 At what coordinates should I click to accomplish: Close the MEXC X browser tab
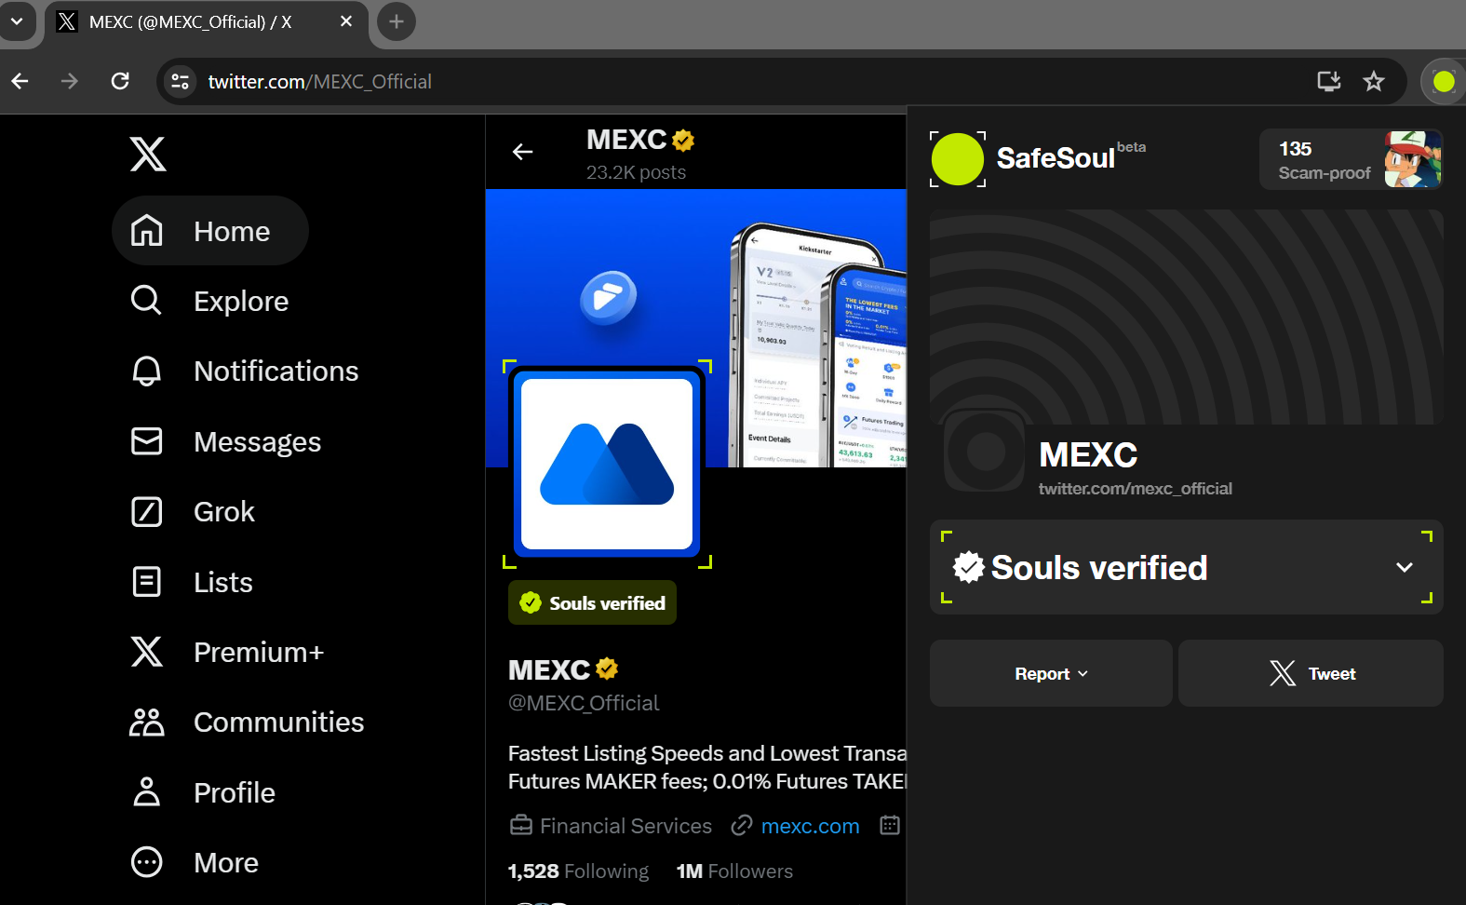(346, 21)
